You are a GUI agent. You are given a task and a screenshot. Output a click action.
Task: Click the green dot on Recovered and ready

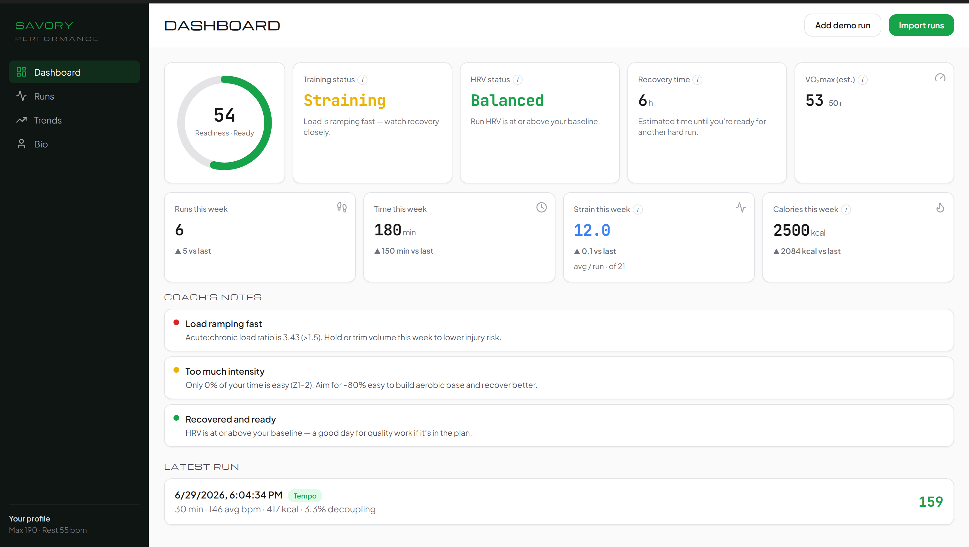click(176, 418)
